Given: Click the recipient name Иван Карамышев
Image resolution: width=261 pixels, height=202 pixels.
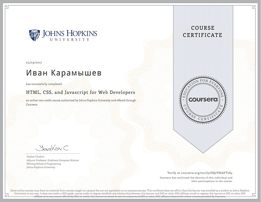Looking at the screenshot, I should tap(64, 73).
